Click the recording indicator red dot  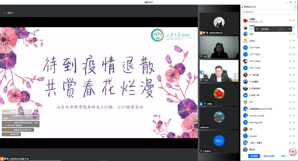[x=4, y=13]
